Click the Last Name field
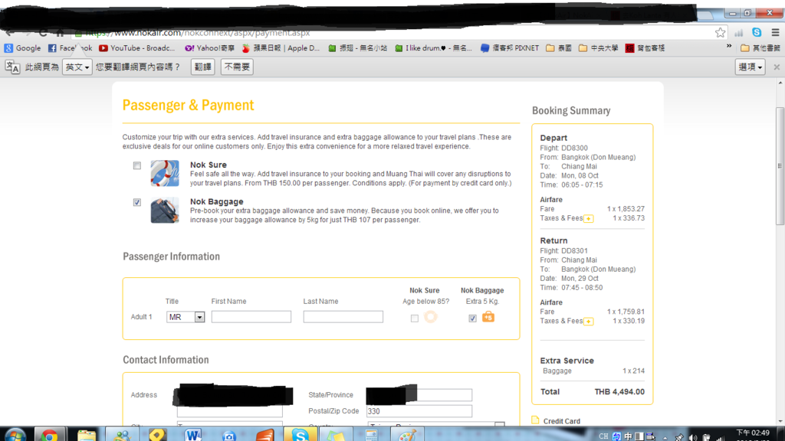This screenshot has height=441, width=785. (x=343, y=316)
